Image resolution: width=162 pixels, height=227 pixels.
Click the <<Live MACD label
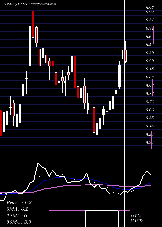tap(136, 219)
